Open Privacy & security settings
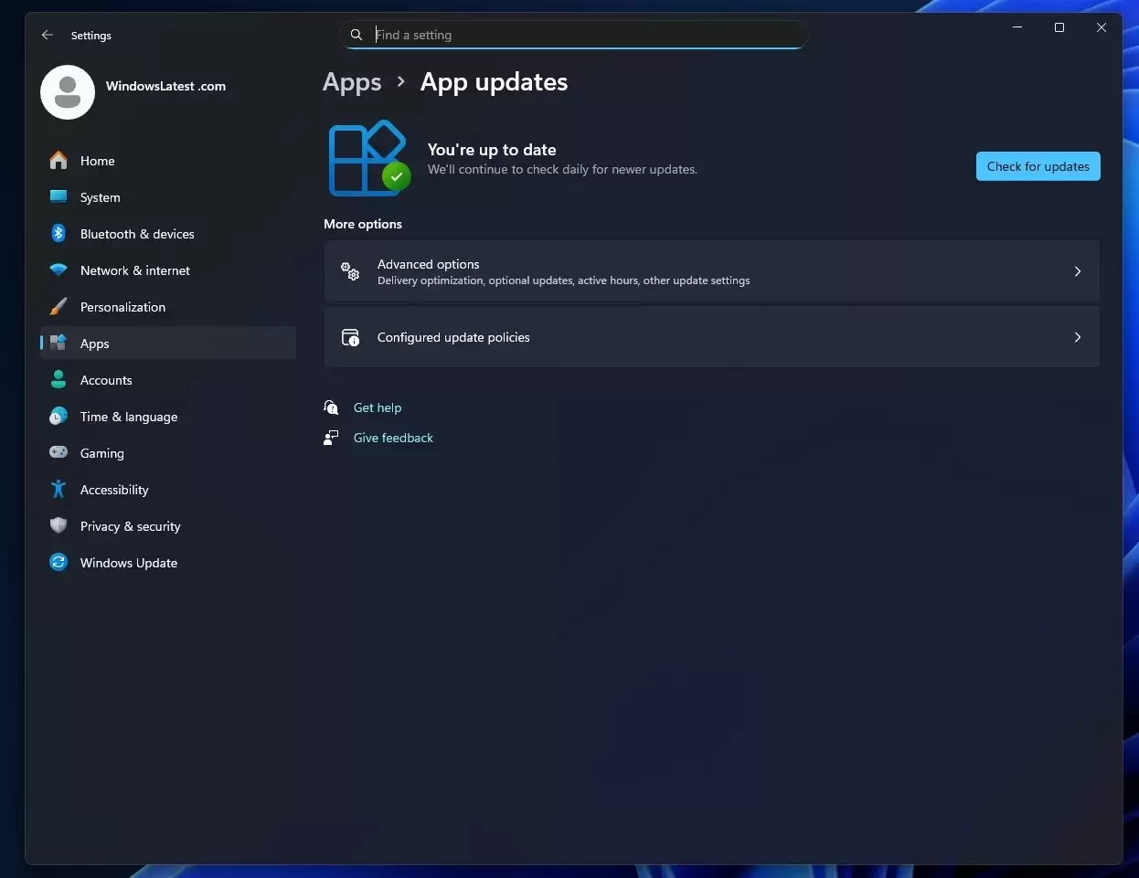 click(130, 526)
